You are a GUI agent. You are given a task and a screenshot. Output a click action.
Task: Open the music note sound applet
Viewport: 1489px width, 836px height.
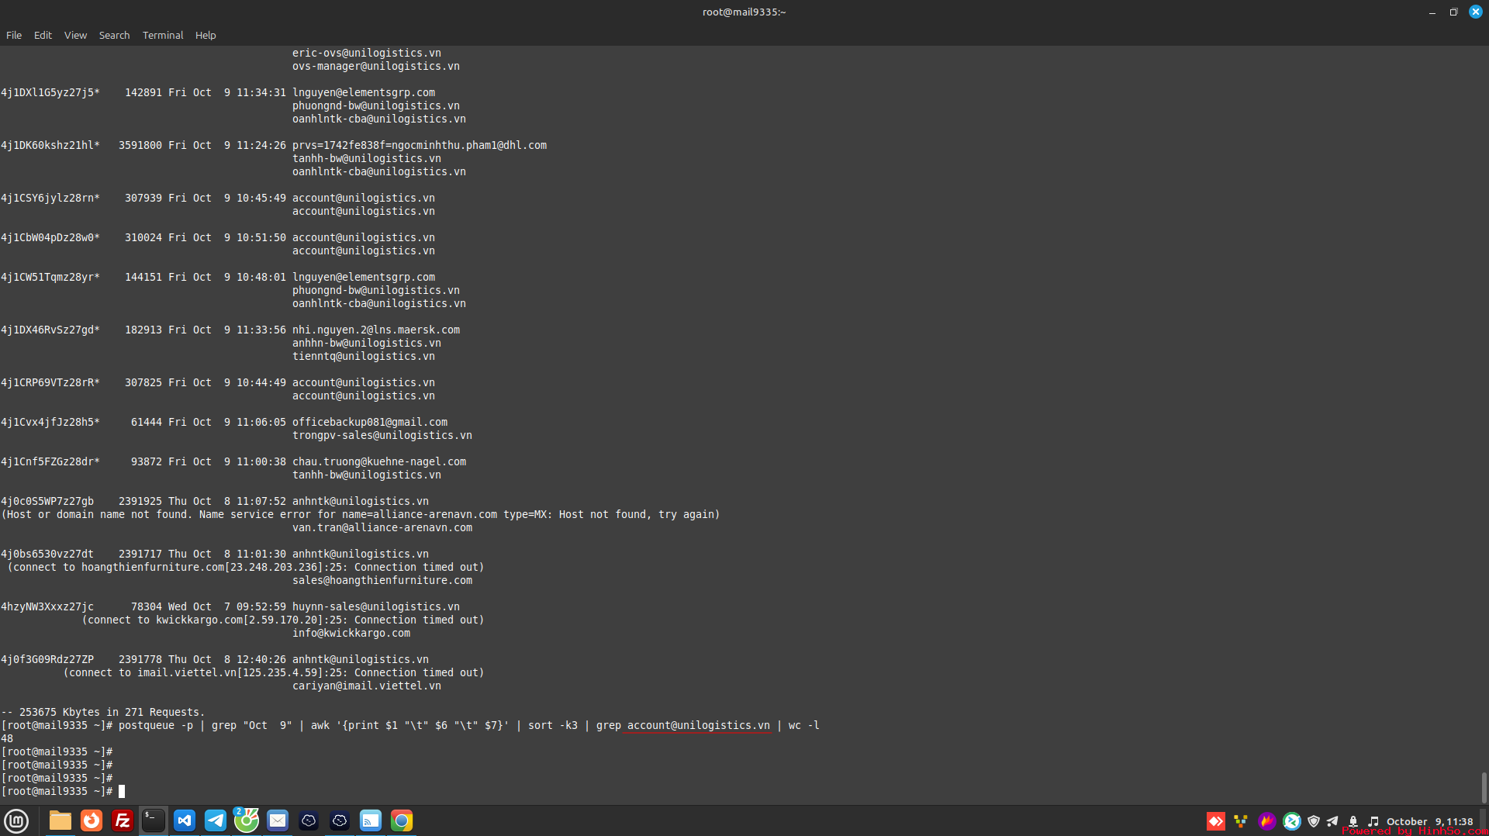point(1373,821)
